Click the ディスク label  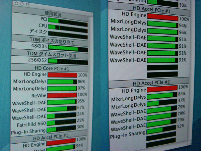pyautogui.click(x=38, y=32)
